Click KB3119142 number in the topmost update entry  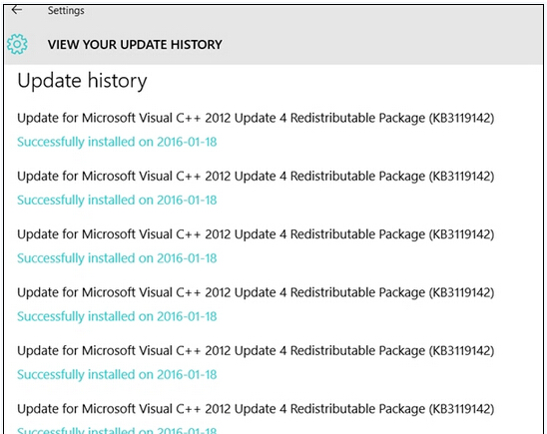point(461,118)
